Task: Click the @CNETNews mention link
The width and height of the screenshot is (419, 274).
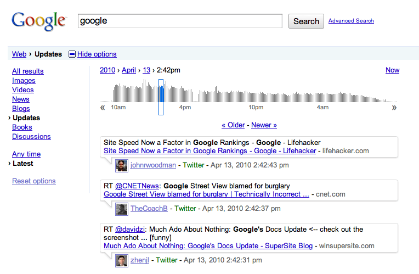Action: point(137,186)
